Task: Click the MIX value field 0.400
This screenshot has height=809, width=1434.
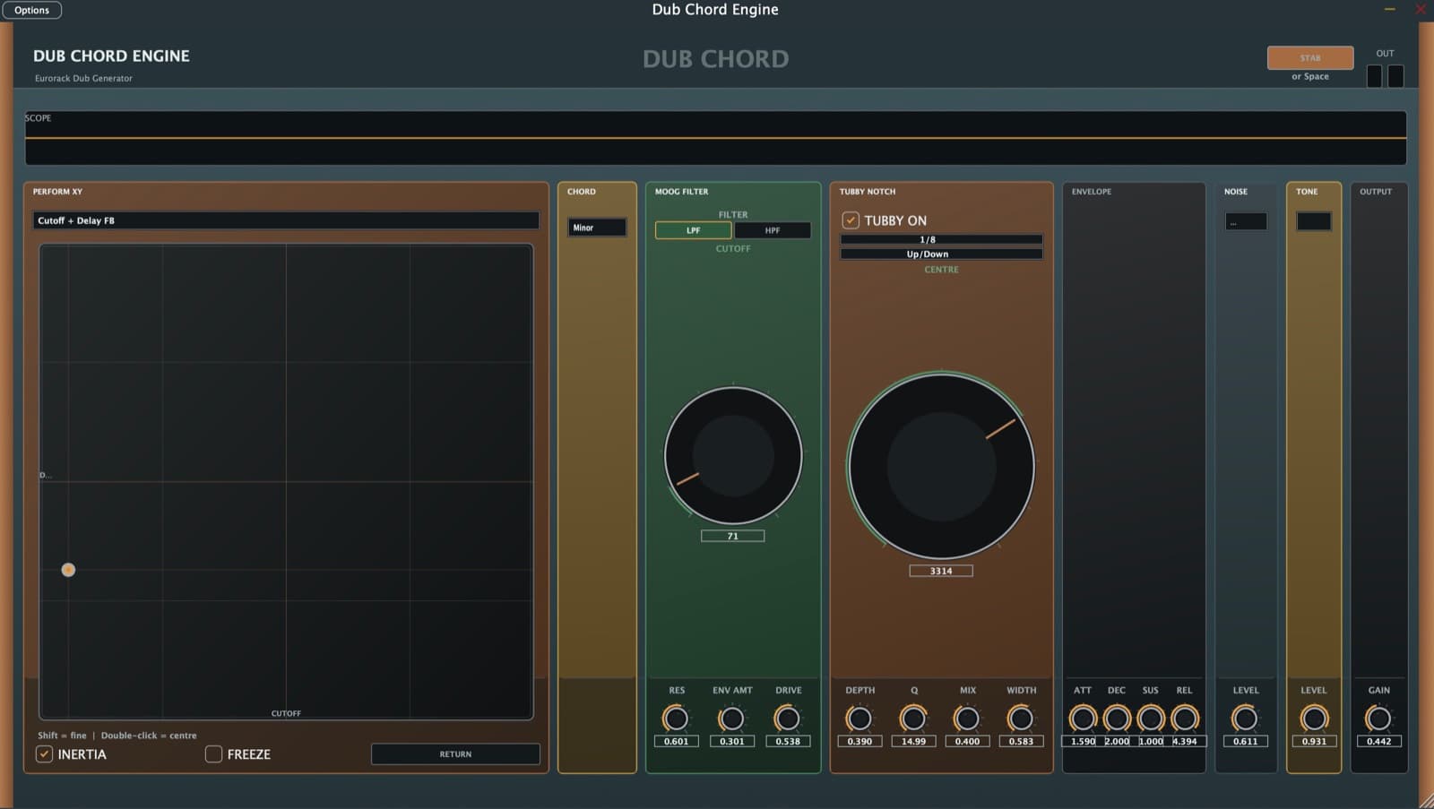Action: (x=967, y=742)
